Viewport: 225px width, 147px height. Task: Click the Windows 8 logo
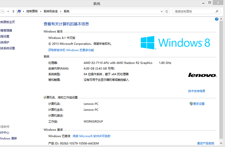coord(175,42)
